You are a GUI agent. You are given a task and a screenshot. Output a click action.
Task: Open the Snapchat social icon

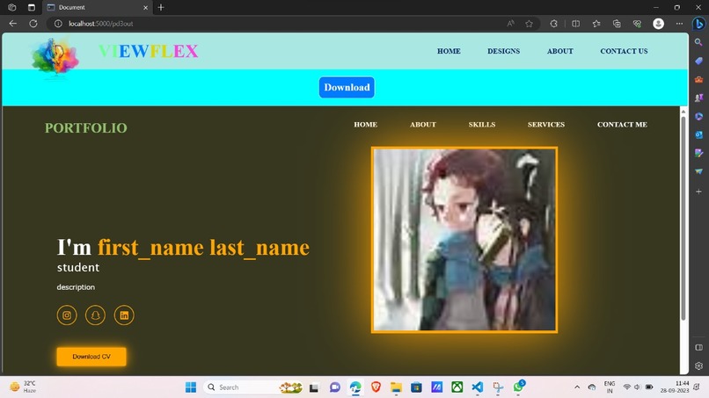pyautogui.click(x=95, y=315)
